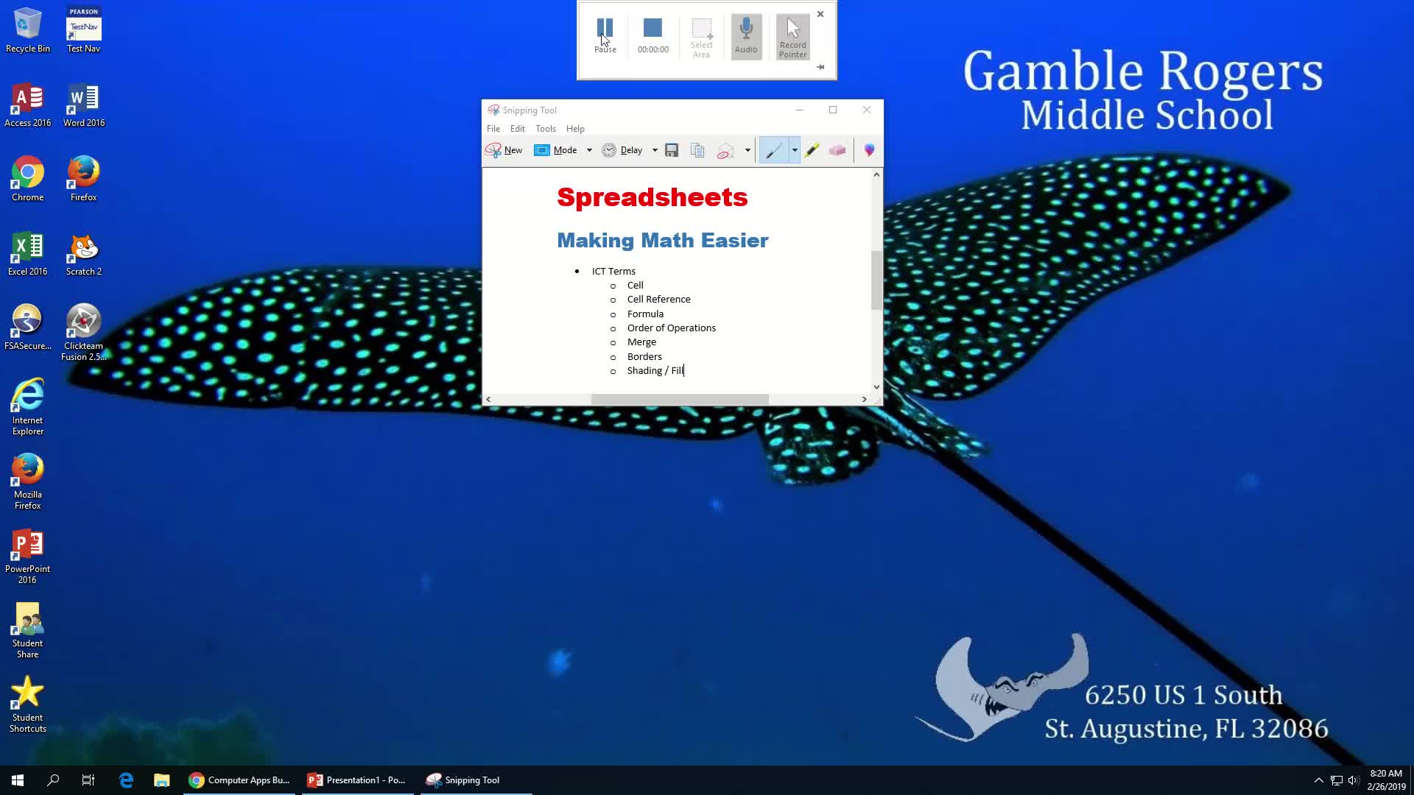
Task: Click the Select Area button
Action: tap(701, 38)
